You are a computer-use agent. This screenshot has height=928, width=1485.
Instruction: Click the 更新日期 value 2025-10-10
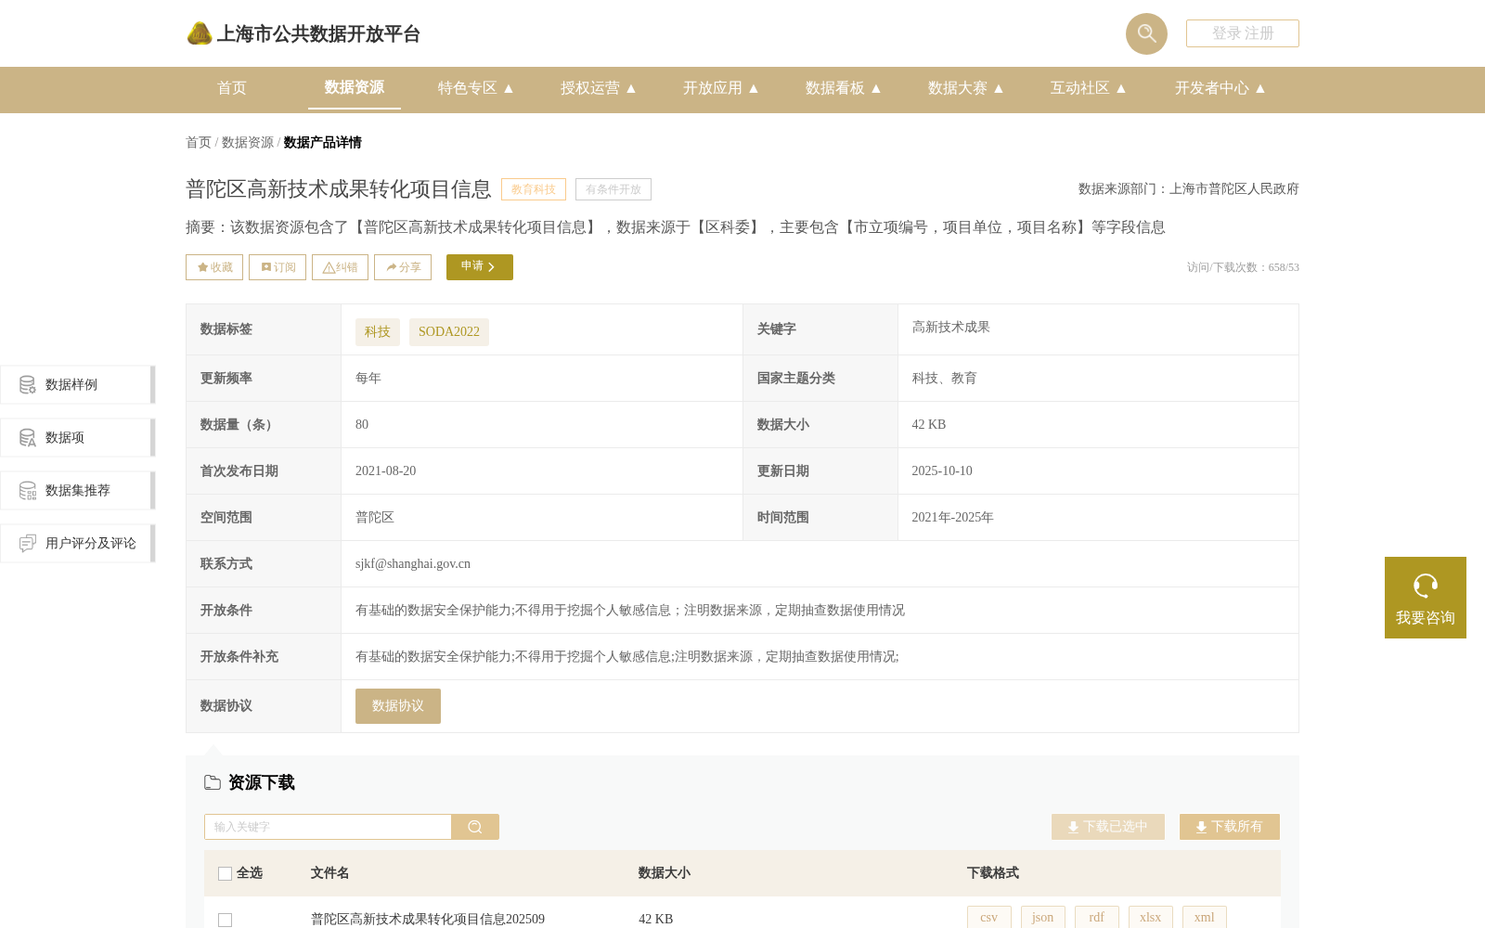point(942,471)
